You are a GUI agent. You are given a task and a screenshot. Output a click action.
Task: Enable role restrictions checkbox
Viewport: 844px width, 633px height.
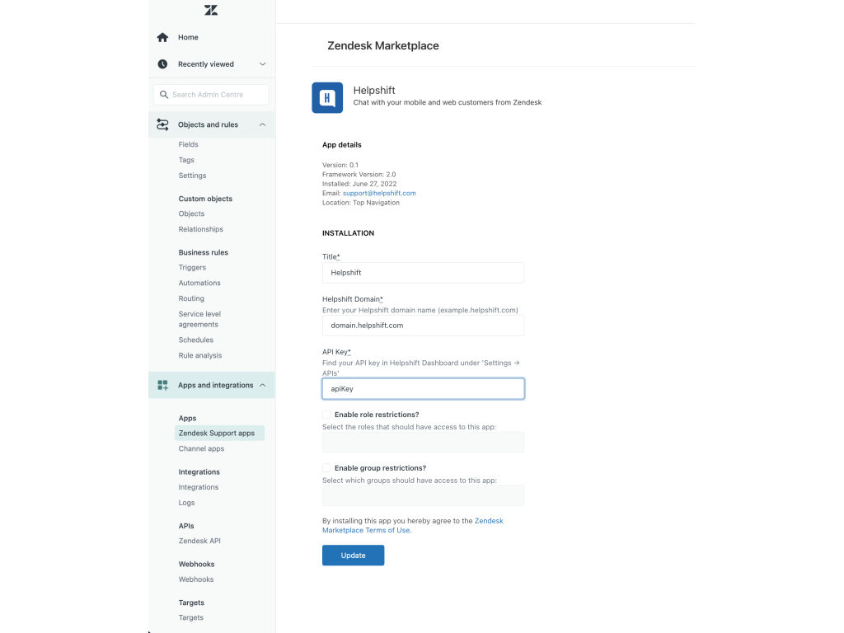326,415
